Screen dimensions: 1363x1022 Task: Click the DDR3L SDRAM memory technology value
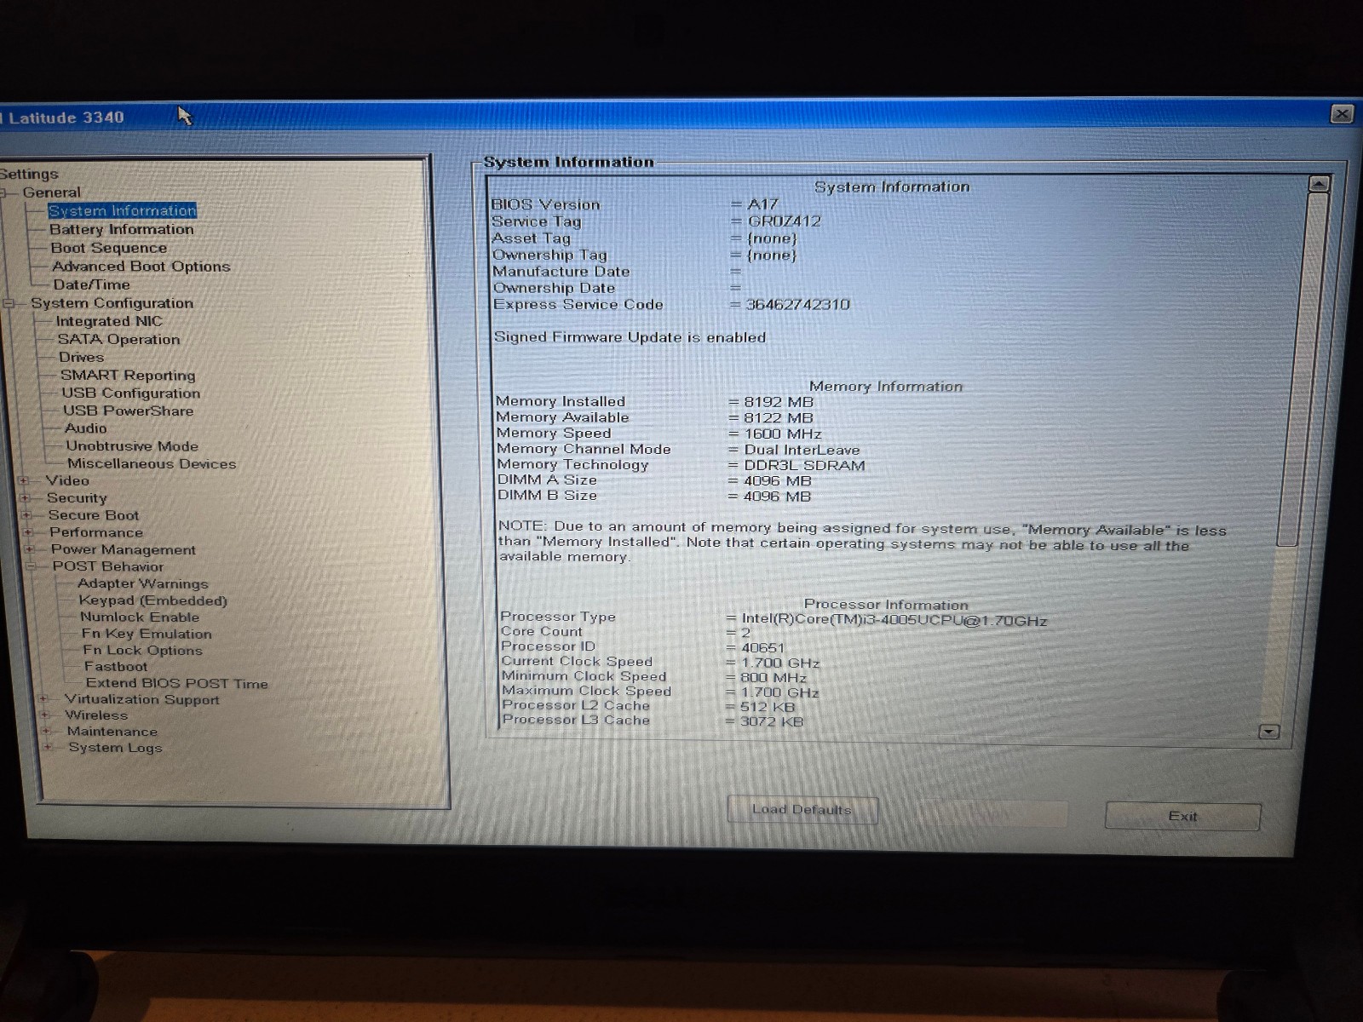click(804, 465)
